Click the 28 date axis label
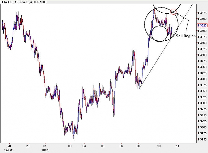This screenshot has width=208, height=153. pyautogui.click(x=9, y=146)
